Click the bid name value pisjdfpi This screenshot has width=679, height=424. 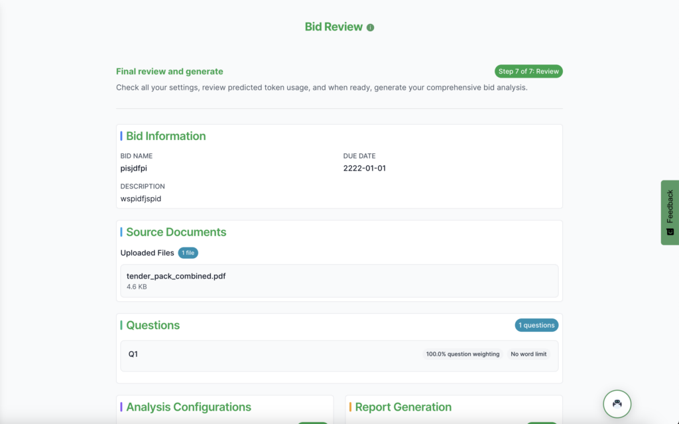(x=134, y=169)
